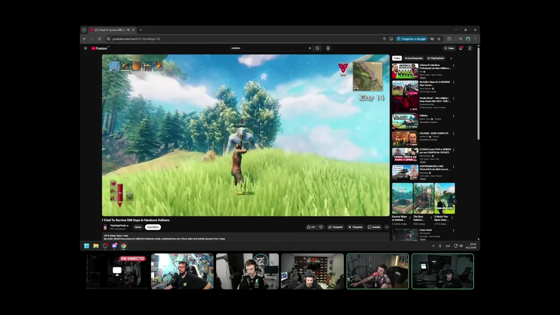Open ThatGuyPredz channel avatar

pyautogui.click(x=105, y=227)
